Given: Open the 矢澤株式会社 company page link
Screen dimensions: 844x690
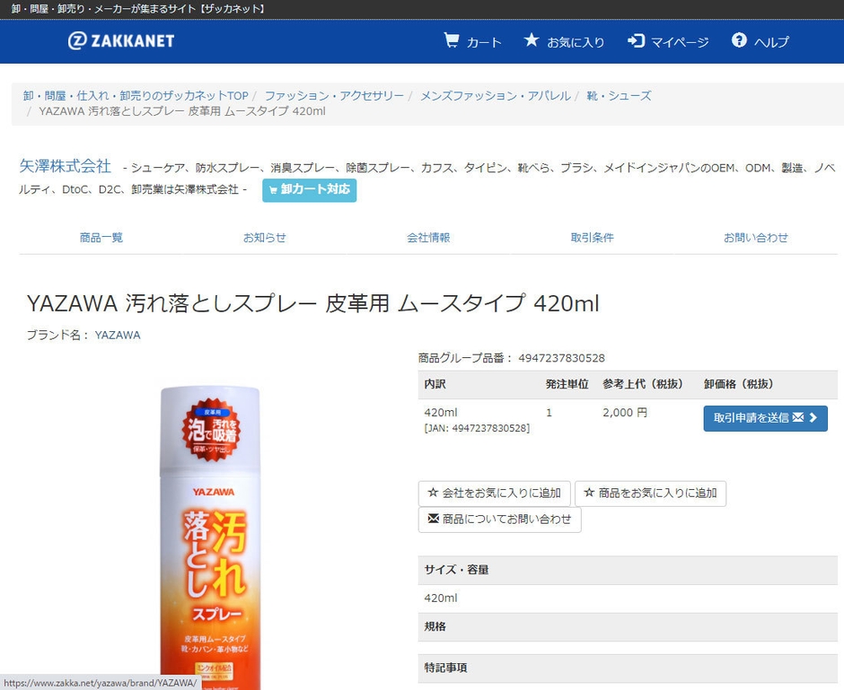Looking at the screenshot, I should pyautogui.click(x=64, y=167).
